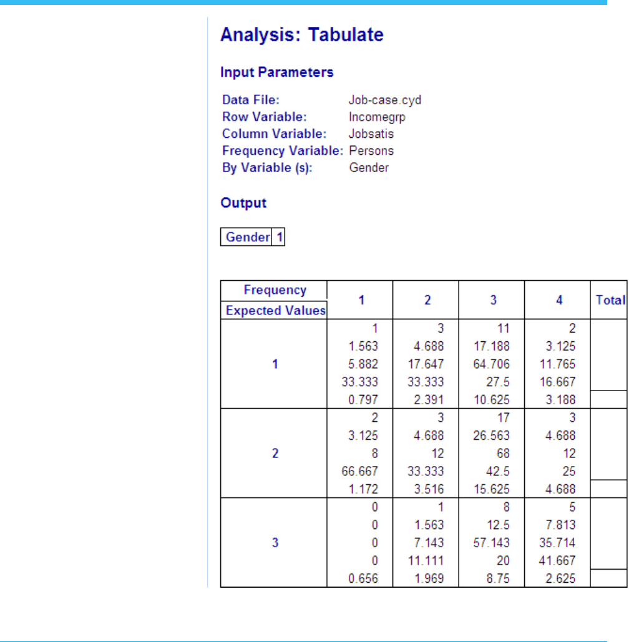The width and height of the screenshot is (639, 642).
Task: Click the value "12.5"
Action: [498, 525]
